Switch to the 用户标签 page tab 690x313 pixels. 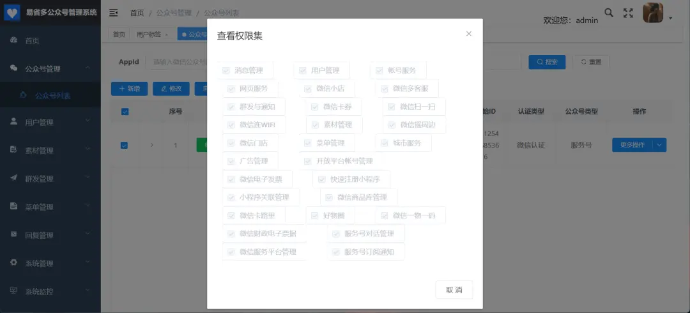[x=152, y=34]
